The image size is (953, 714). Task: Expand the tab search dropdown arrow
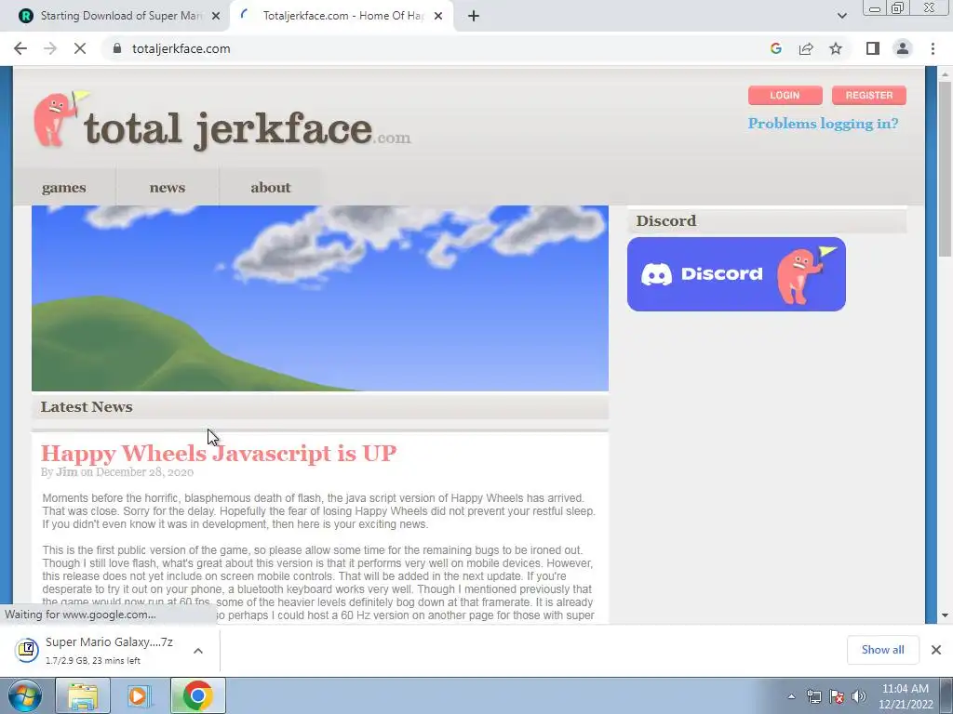(841, 16)
